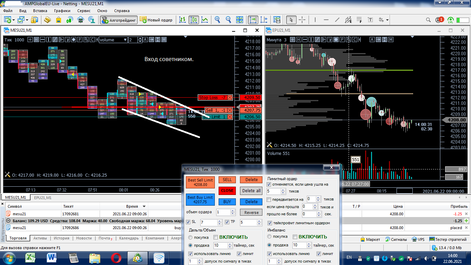Collapse the Баланс summary row expander

pyautogui.click(x=8, y=221)
